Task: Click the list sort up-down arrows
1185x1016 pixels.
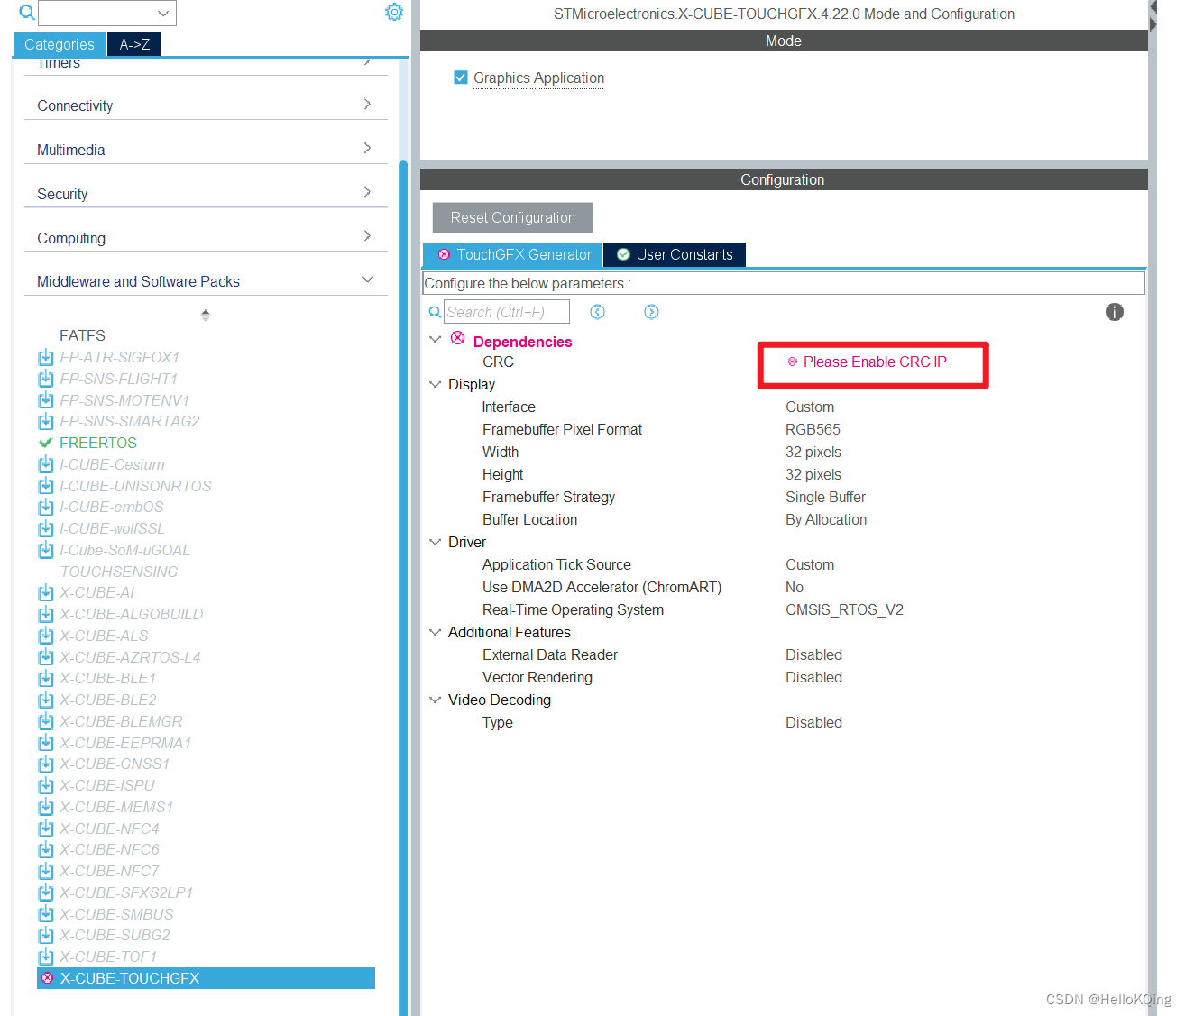Action: coord(206,315)
